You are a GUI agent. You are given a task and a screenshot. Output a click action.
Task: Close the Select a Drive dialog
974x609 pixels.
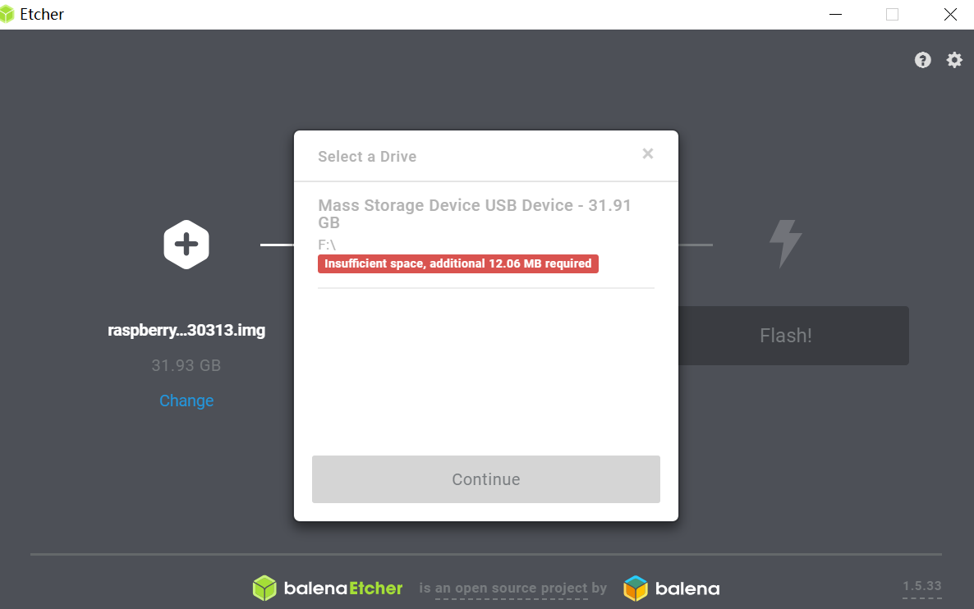(x=648, y=153)
